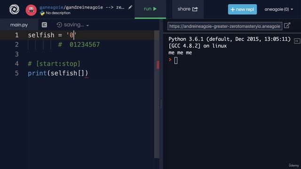Viewport: 301px width, 169px height.
Task: Expand the aneagoie (0) account menu
Action: tap(279, 9)
